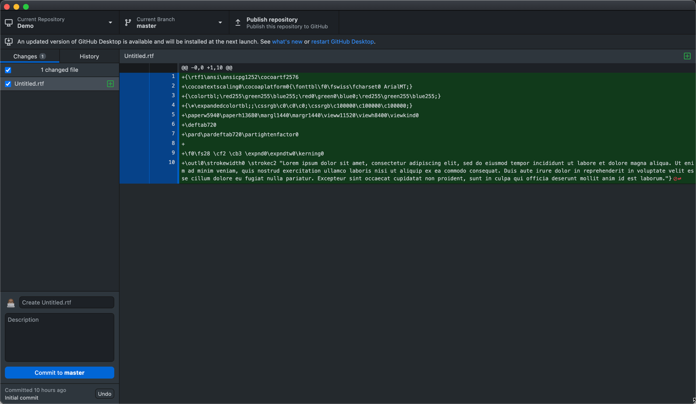Click Undo for the initial commit
Screen dimensions: 696x404
point(105,394)
